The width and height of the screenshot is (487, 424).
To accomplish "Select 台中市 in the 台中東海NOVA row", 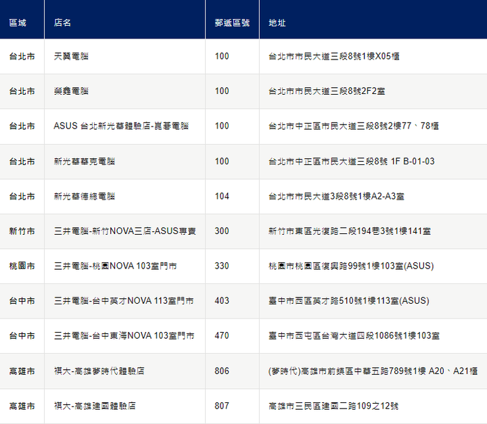I will coord(22,335).
